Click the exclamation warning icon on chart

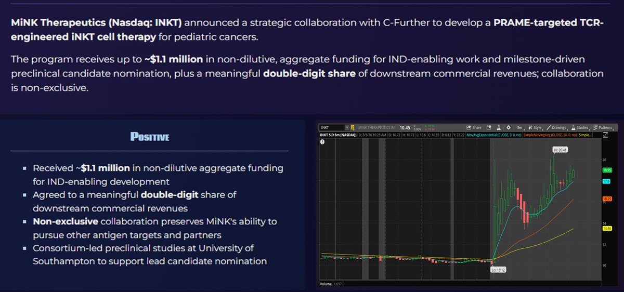tap(322, 142)
